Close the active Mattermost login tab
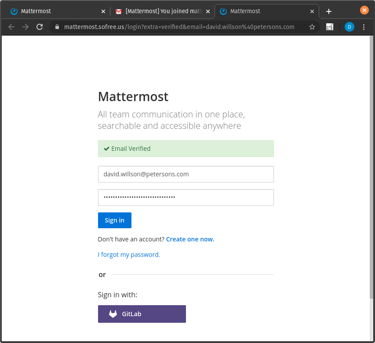Image resolution: width=375 pixels, height=343 pixels. pos(312,11)
